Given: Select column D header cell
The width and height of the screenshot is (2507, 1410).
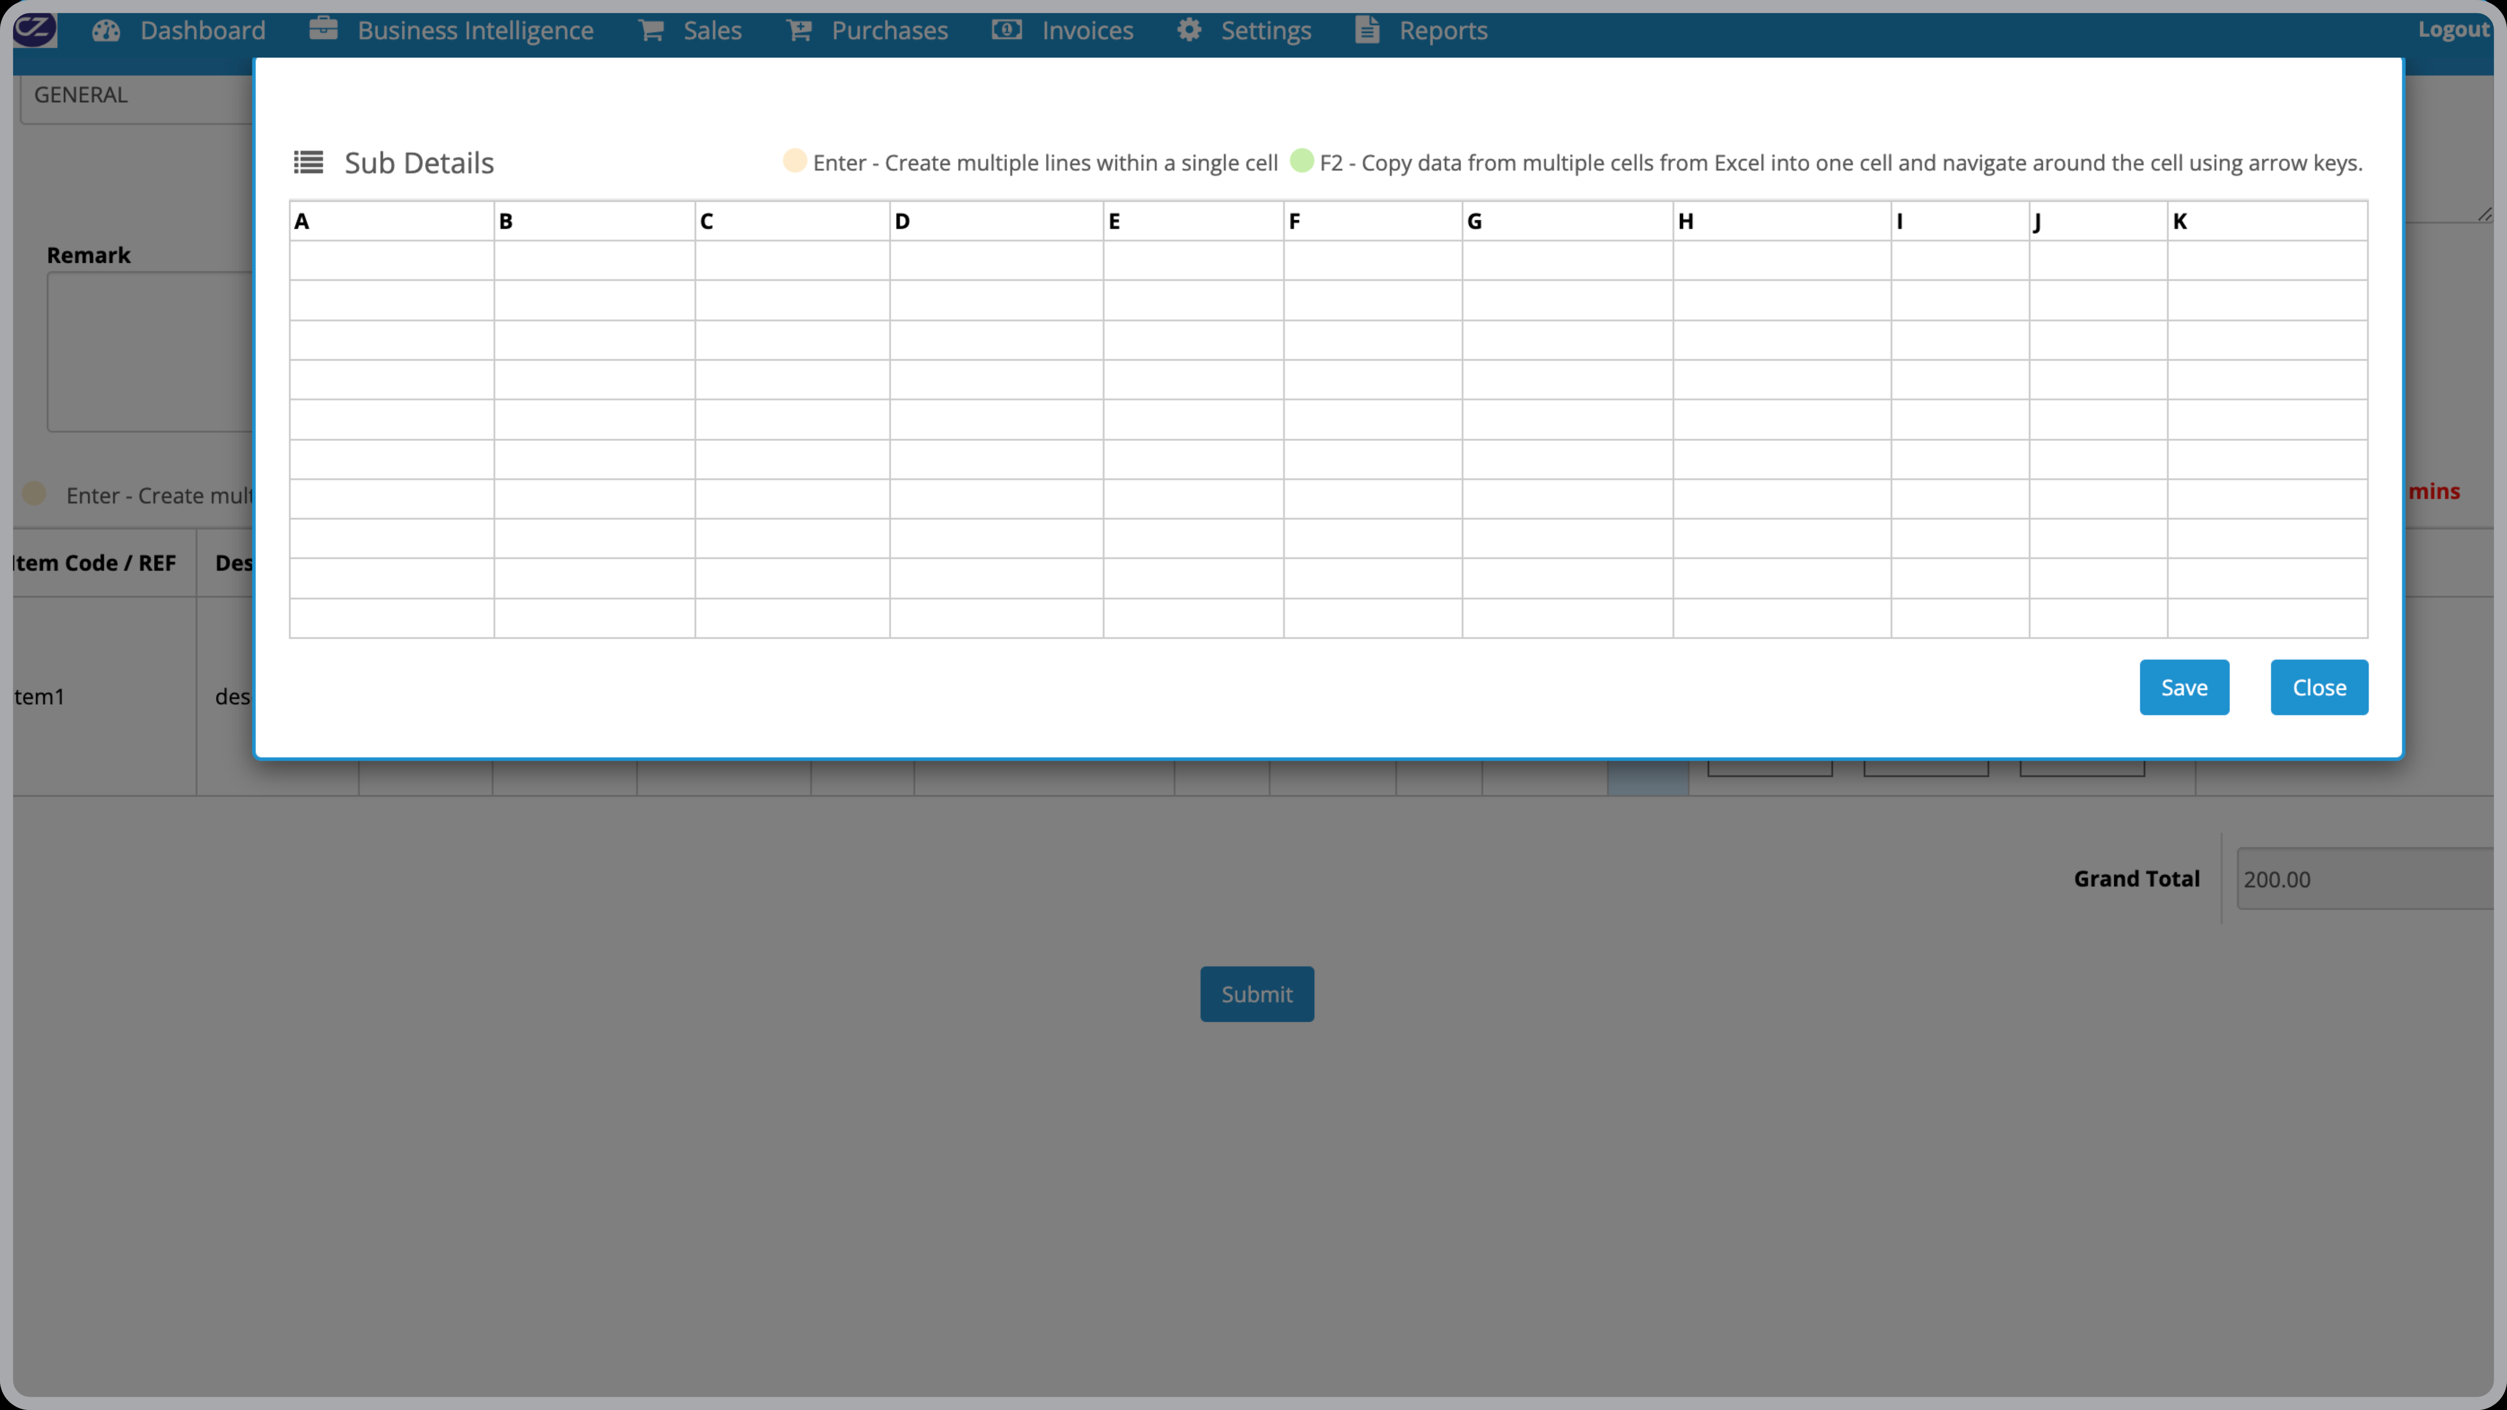Looking at the screenshot, I should (997, 221).
